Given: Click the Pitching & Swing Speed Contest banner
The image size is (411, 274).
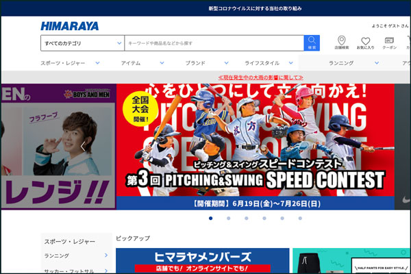Looking at the screenshot, I should tap(255, 147).
